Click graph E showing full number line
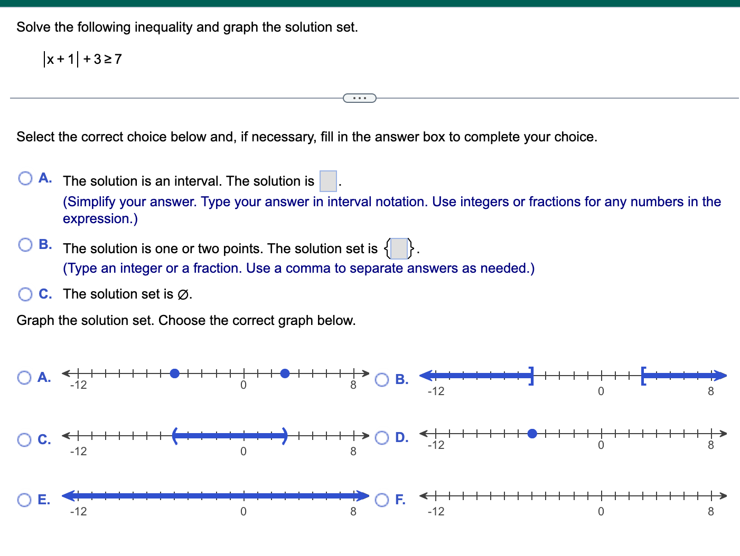Screen dimensions: 740x556 click(211, 496)
